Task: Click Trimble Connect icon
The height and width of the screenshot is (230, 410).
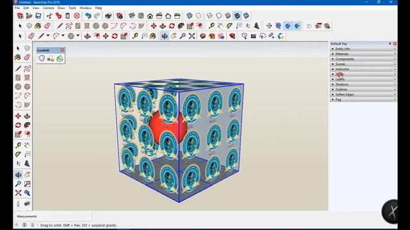Action: 281,36
